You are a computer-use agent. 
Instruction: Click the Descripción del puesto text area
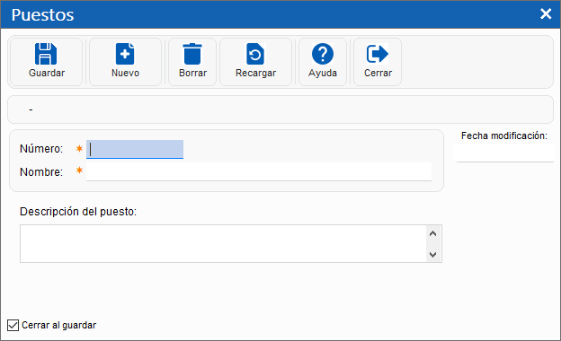pos(223,243)
